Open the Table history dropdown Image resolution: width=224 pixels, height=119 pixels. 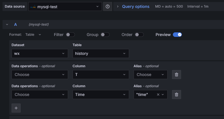tap(101, 53)
